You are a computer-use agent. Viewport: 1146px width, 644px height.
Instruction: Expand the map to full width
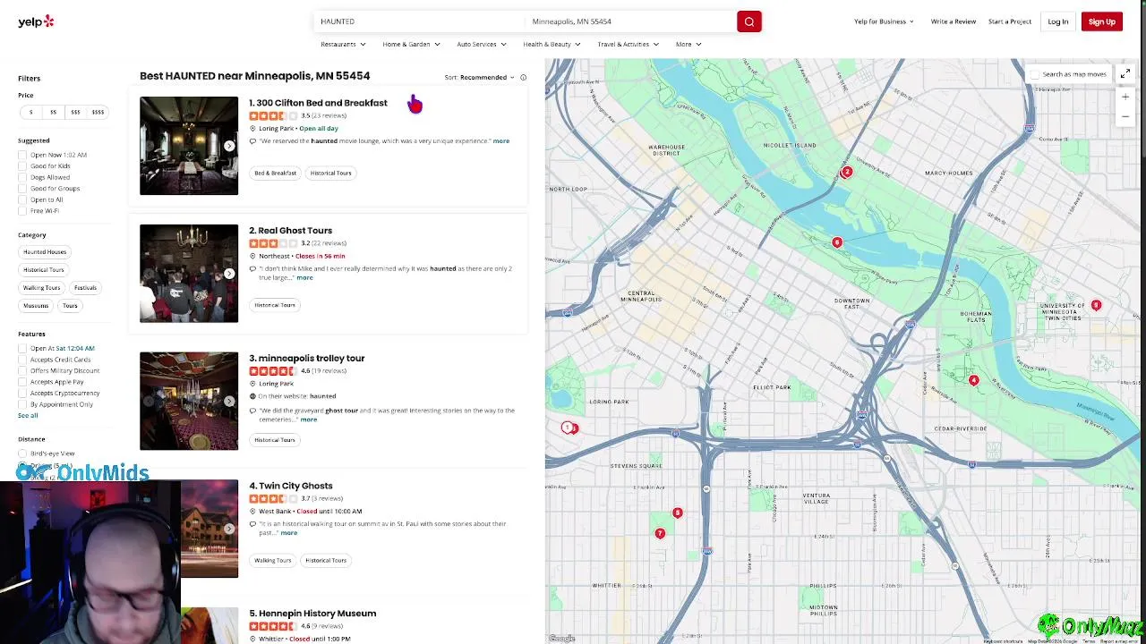coord(1125,74)
